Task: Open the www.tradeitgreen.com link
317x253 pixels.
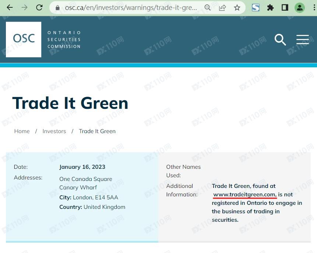Action: [x=244, y=195]
